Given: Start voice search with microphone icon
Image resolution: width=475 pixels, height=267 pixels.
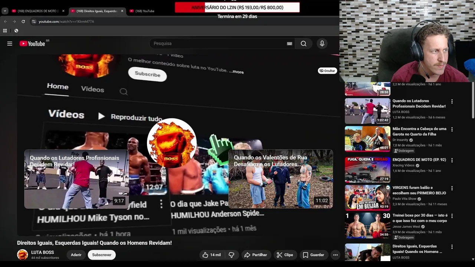Looking at the screenshot, I should 322,43.
